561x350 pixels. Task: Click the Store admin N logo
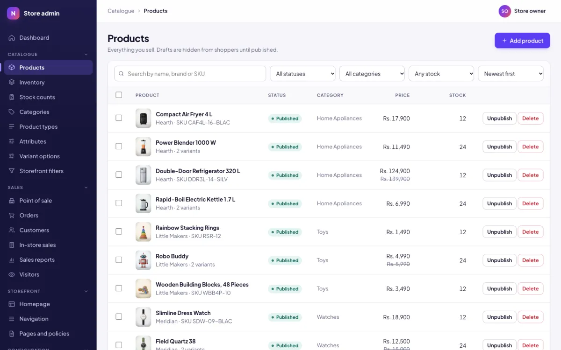pos(13,14)
